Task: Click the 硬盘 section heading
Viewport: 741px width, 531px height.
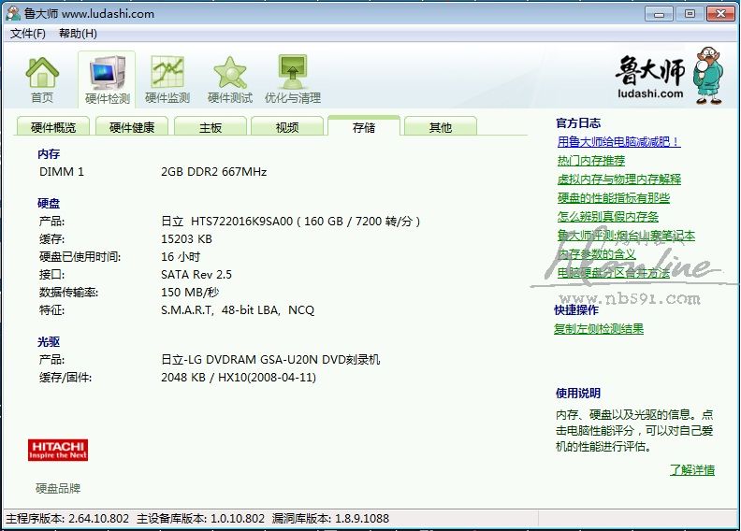Action: click(x=49, y=204)
